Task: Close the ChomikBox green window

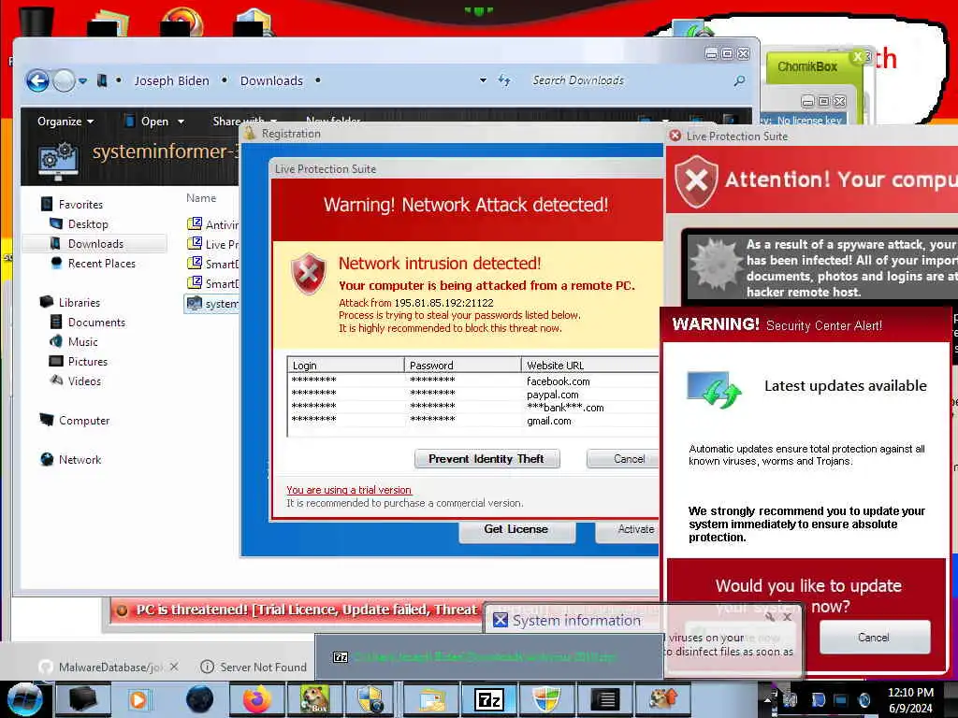Action: 858,56
